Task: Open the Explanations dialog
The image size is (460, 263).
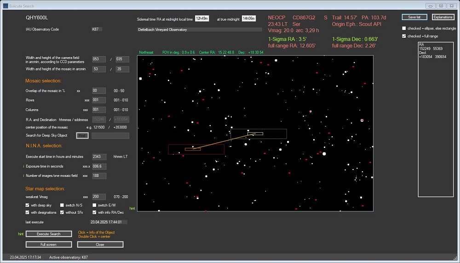Action: (x=443, y=17)
